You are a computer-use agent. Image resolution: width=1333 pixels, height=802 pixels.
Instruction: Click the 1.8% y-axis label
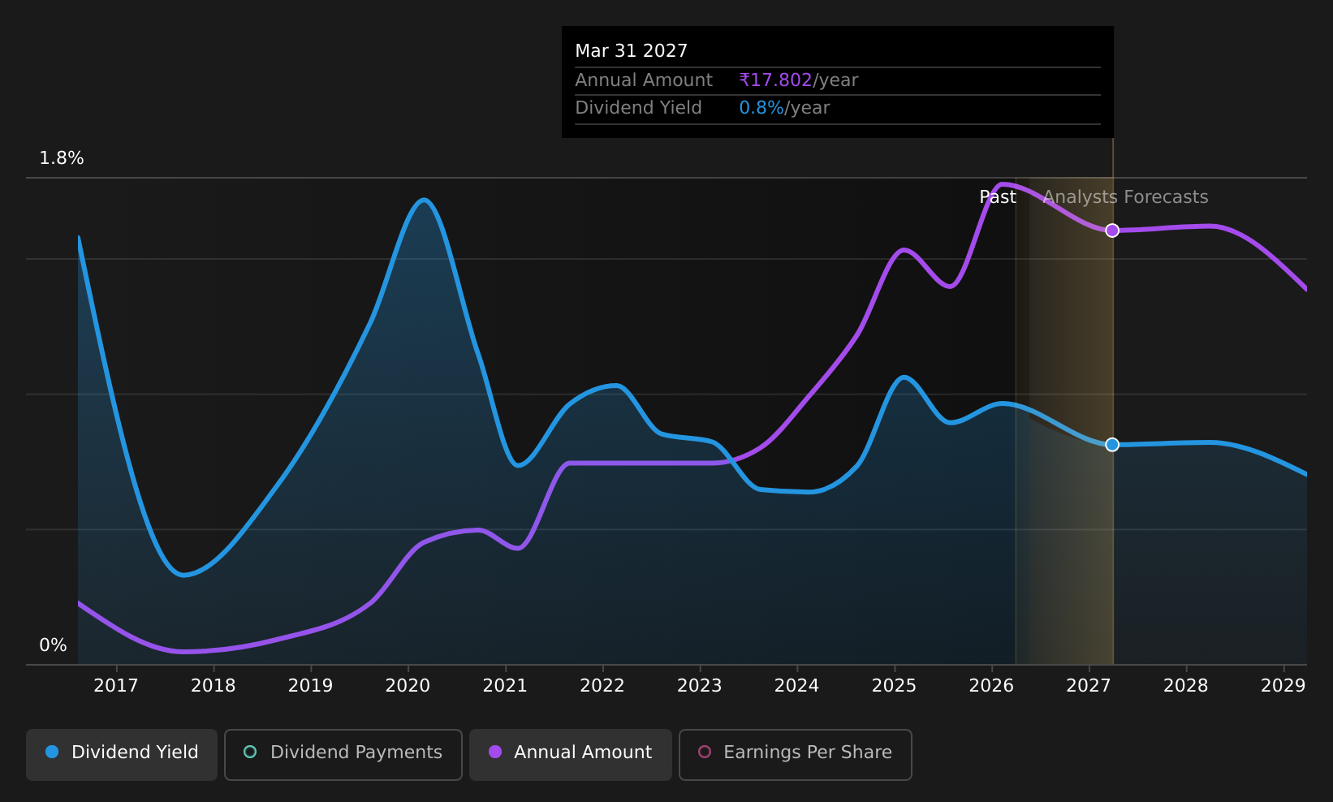(x=62, y=158)
